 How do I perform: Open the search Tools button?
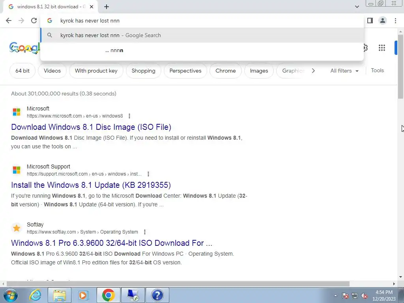pos(377,70)
